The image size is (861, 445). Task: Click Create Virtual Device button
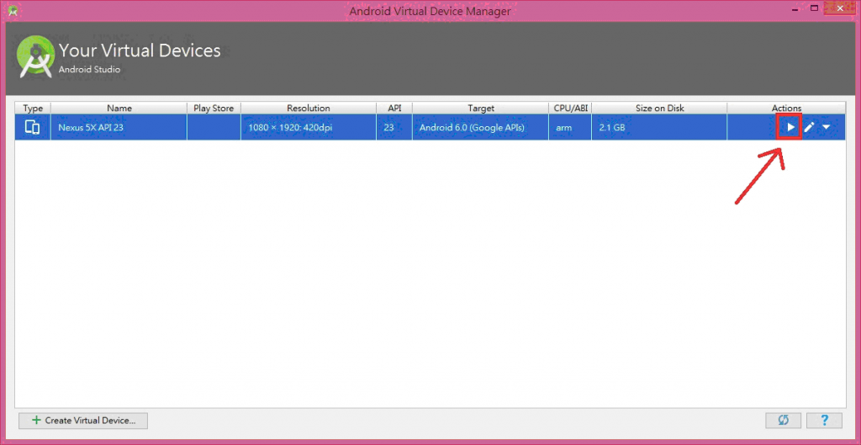click(x=83, y=421)
